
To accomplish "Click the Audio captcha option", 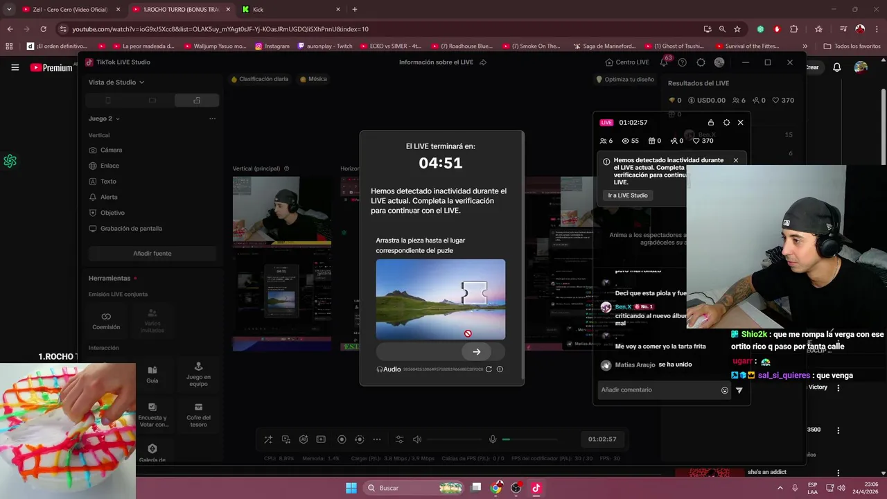I will click(389, 369).
